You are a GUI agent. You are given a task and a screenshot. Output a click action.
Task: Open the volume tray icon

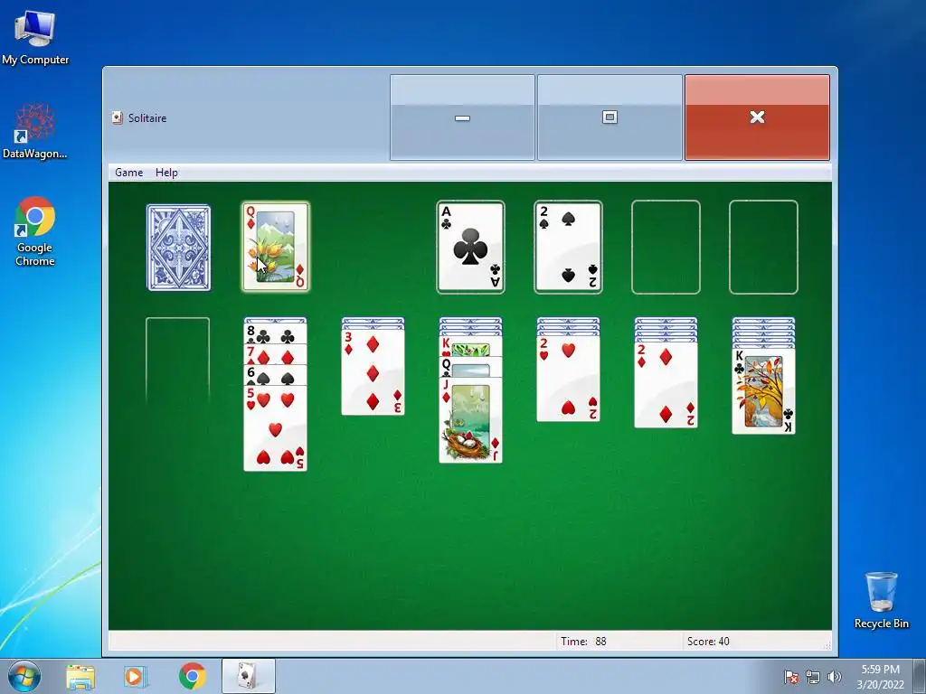point(834,677)
